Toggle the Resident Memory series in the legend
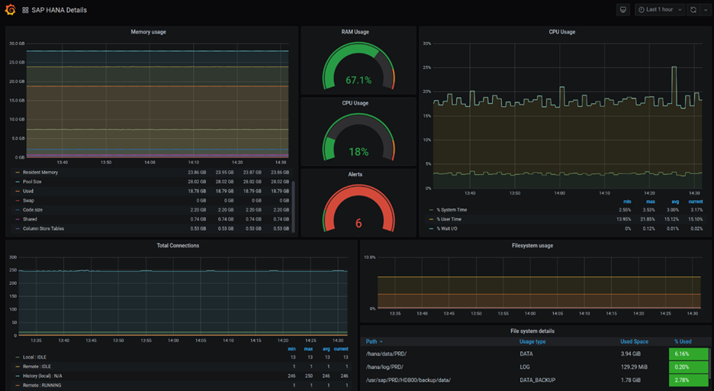This screenshot has height=391, width=714. click(x=40, y=173)
